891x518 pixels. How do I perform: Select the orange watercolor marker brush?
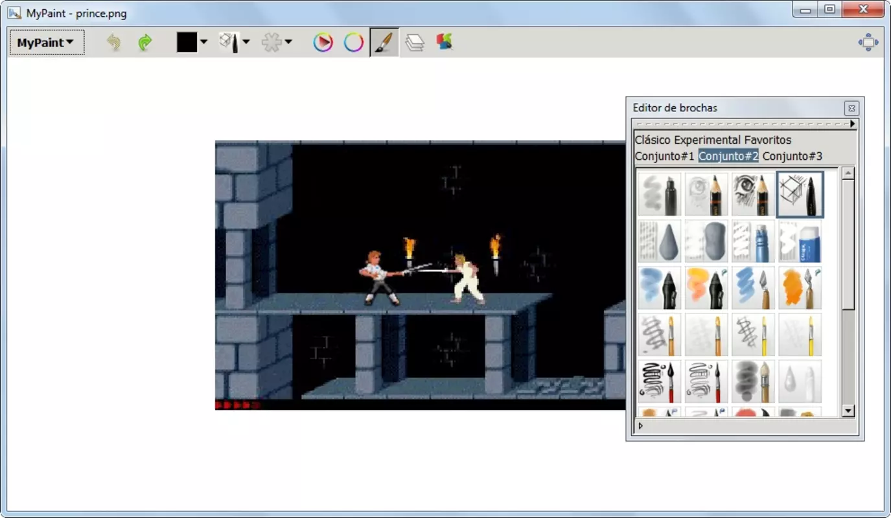tap(706, 287)
